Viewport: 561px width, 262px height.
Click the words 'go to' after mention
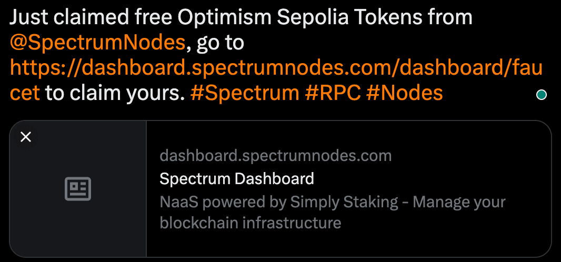pyautogui.click(x=220, y=43)
